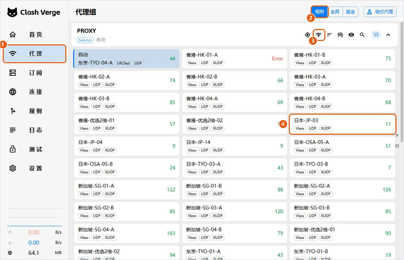Viewport: 404px width, 260px height.
Task: Toggle the crossed-out wifi delay display icon
Action: point(340,35)
